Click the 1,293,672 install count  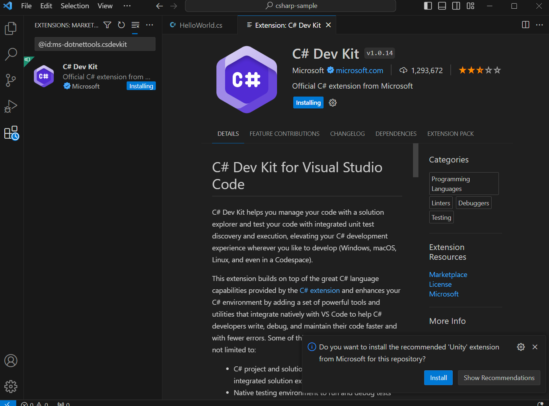point(421,71)
